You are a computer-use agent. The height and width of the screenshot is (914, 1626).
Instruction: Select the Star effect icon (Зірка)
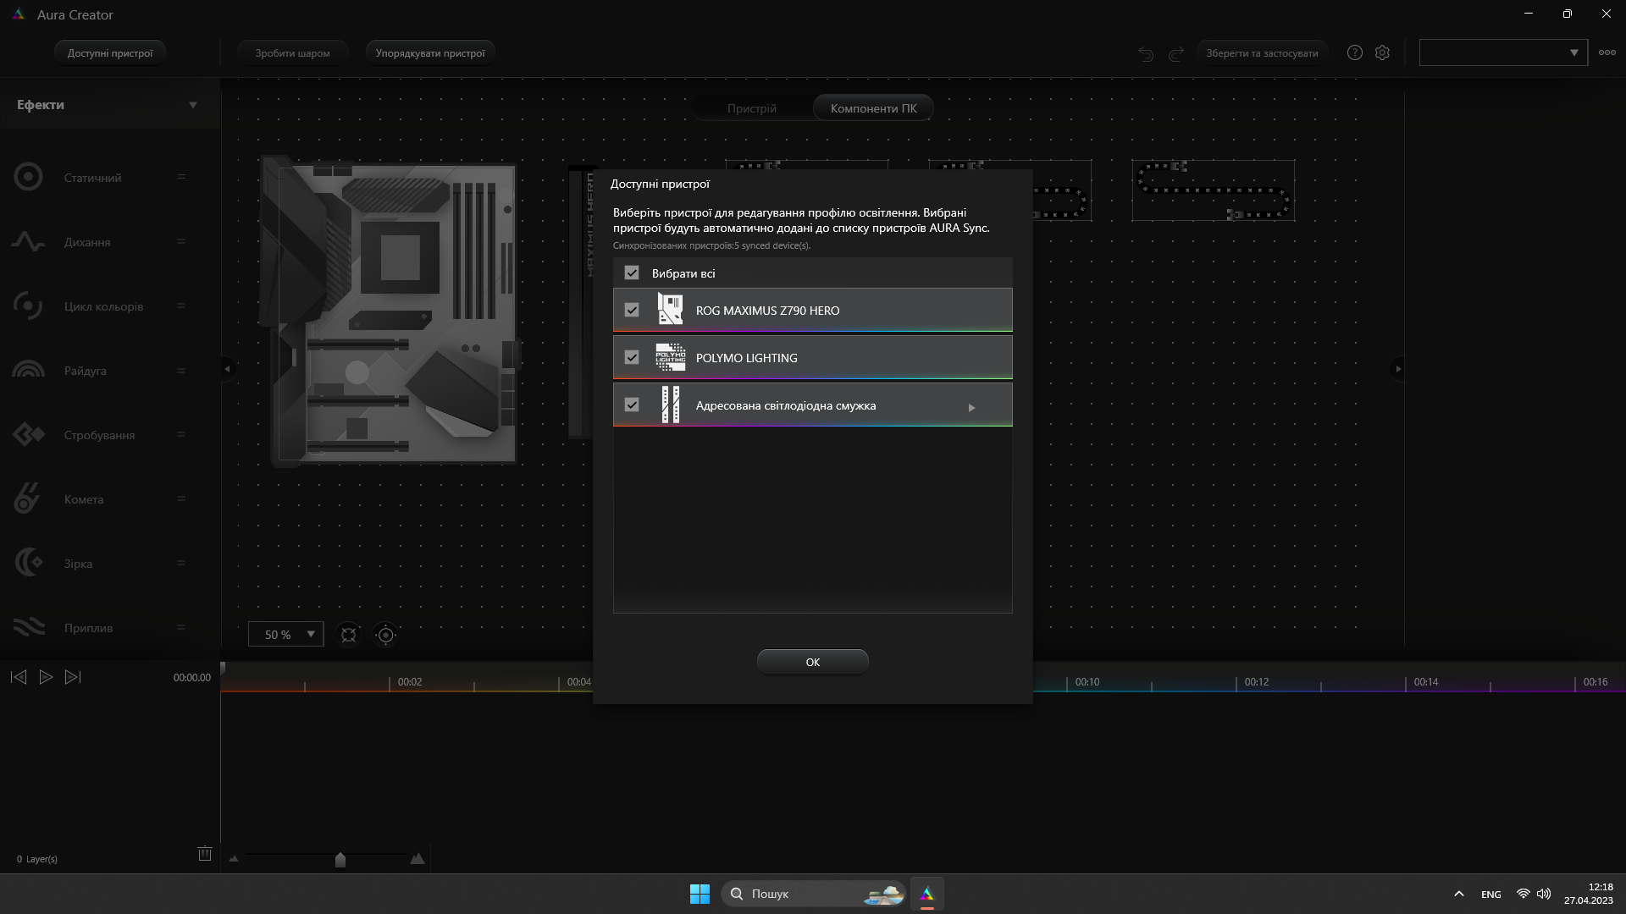point(28,563)
